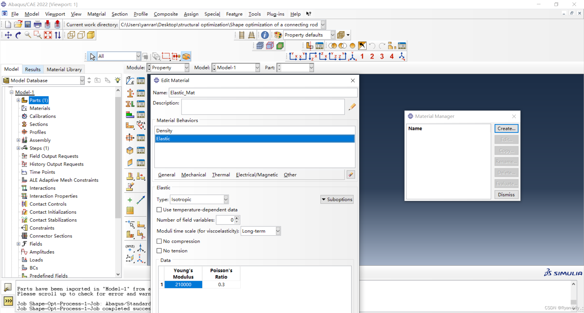This screenshot has width=584, height=313.
Task: Close the Edit Material dialog
Action: point(353,81)
